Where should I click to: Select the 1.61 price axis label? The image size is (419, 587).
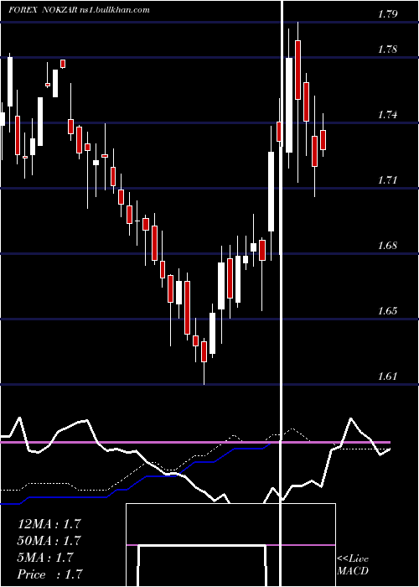[x=387, y=377]
